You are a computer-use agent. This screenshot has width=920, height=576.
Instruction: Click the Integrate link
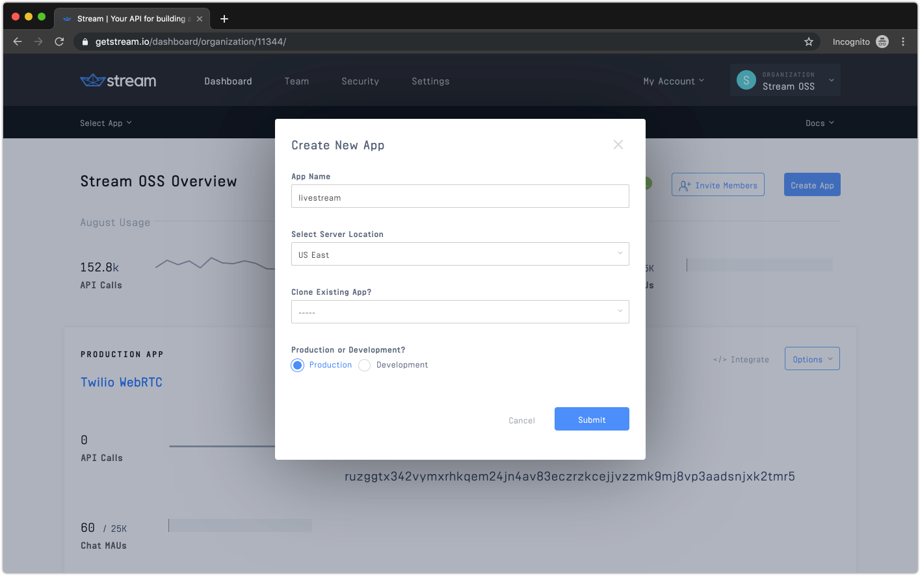point(741,359)
